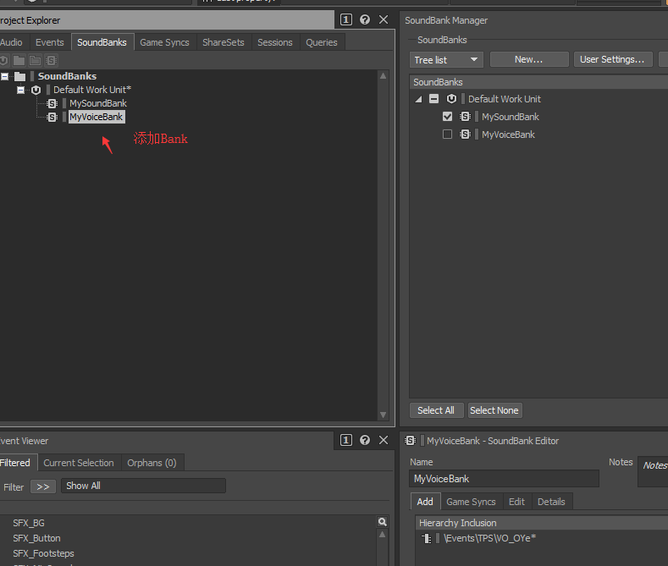The height and width of the screenshot is (566, 668).
Task: Click MySoundBank icon in Project Explorer
Action: point(52,103)
